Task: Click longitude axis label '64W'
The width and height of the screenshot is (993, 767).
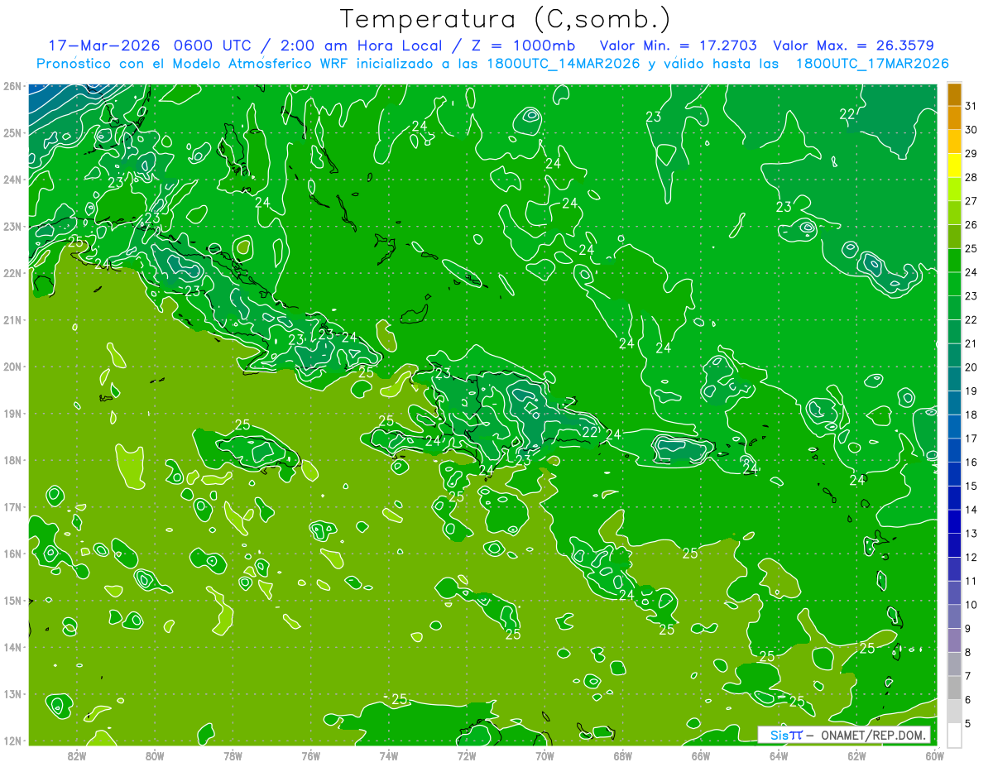Action: 779,755
